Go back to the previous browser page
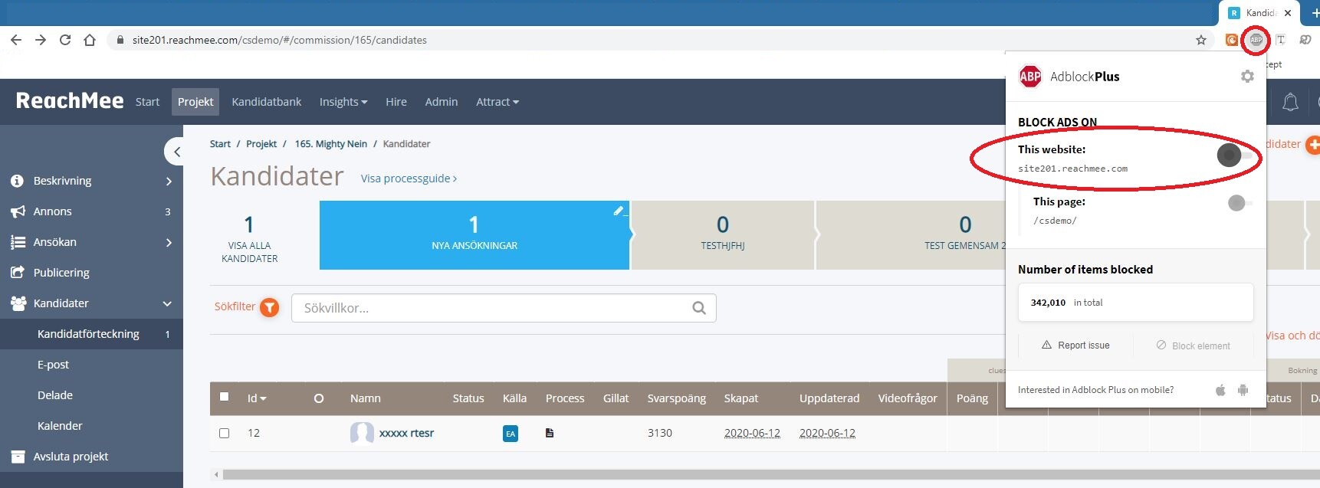 16,40
